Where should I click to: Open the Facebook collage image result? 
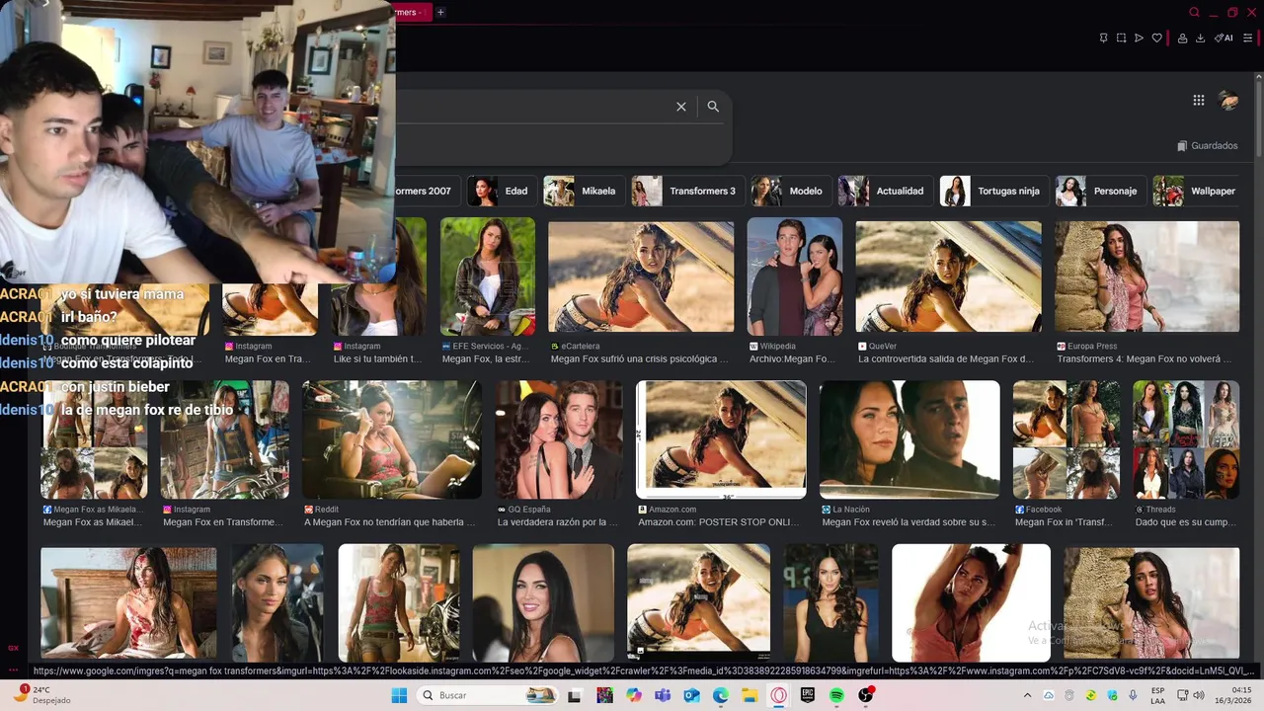tap(1066, 439)
